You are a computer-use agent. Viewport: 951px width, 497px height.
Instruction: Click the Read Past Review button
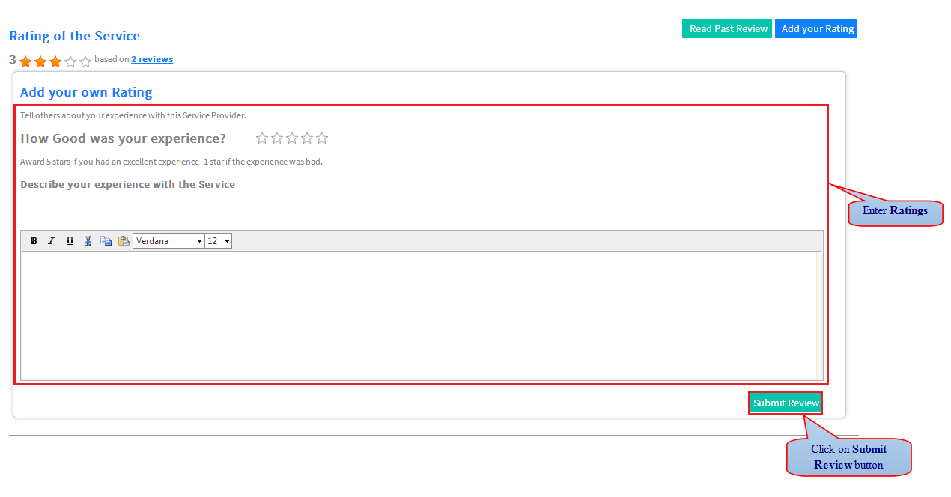tap(727, 28)
